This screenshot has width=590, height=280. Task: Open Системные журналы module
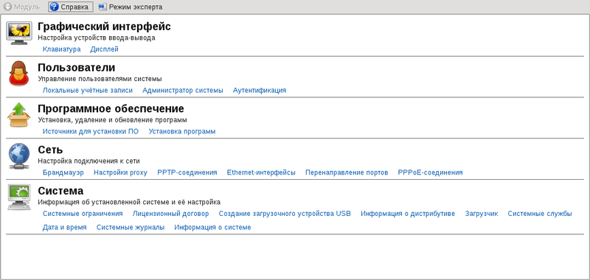pyautogui.click(x=131, y=228)
